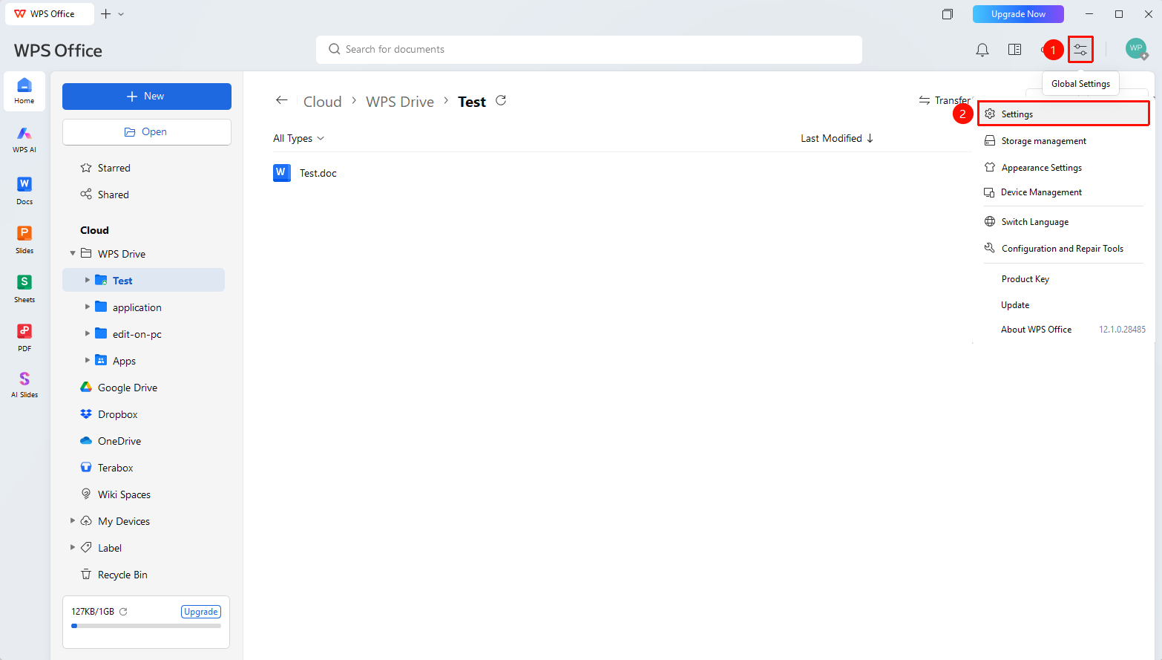Click the Global Settings icon
Viewport: 1162px width, 660px height.
pos(1080,50)
